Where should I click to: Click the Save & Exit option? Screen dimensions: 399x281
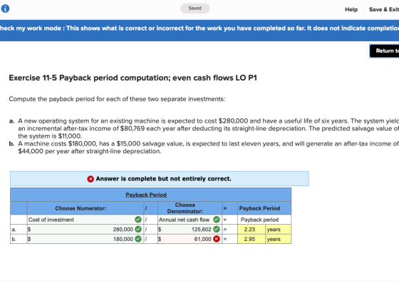[x=384, y=9]
